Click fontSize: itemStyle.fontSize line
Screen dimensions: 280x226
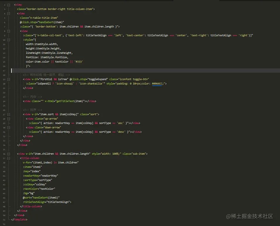(x=47, y=57)
